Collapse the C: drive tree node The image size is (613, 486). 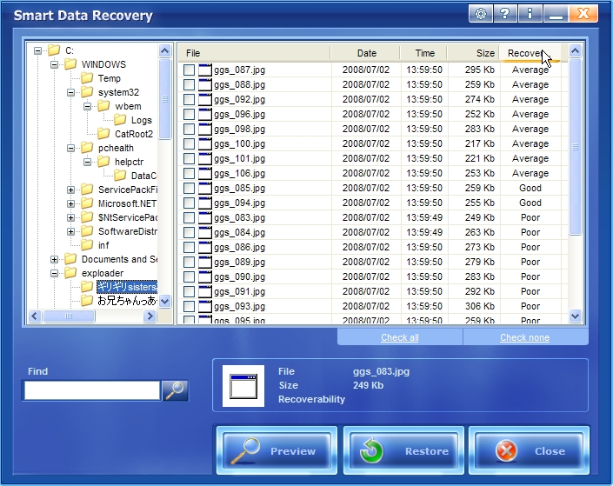pos(37,50)
